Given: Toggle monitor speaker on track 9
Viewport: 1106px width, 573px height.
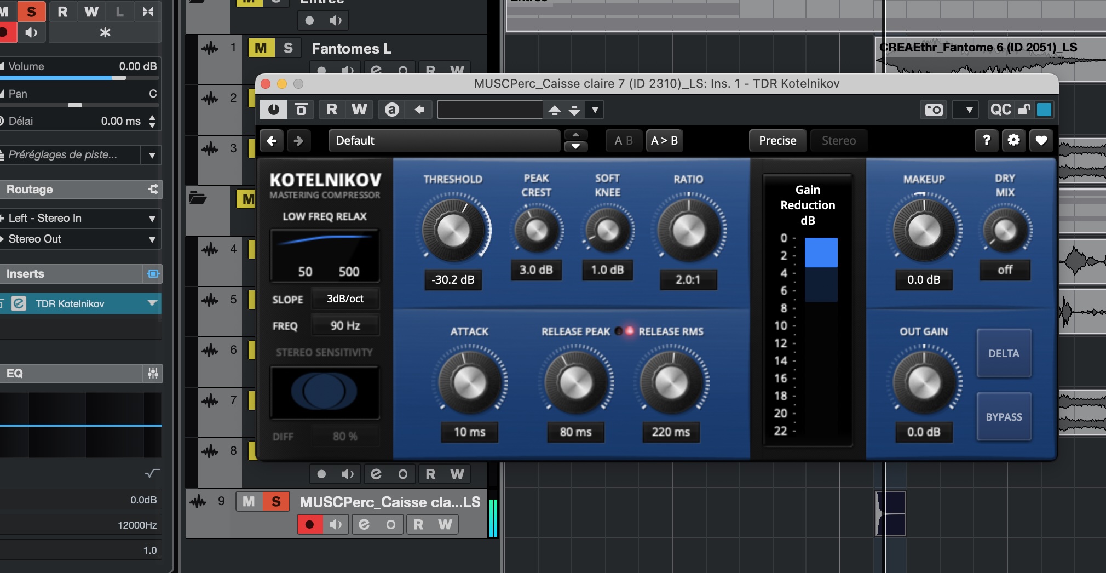Looking at the screenshot, I should pos(336,525).
